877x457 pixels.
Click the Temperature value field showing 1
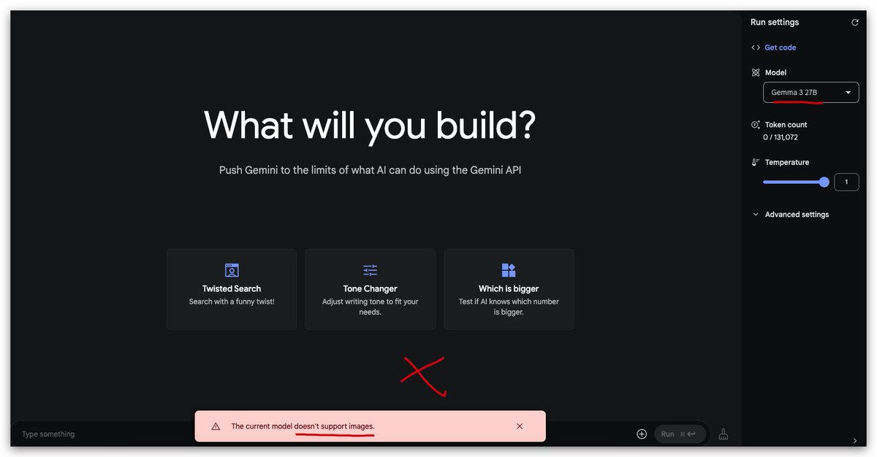pyautogui.click(x=846, y=182)
